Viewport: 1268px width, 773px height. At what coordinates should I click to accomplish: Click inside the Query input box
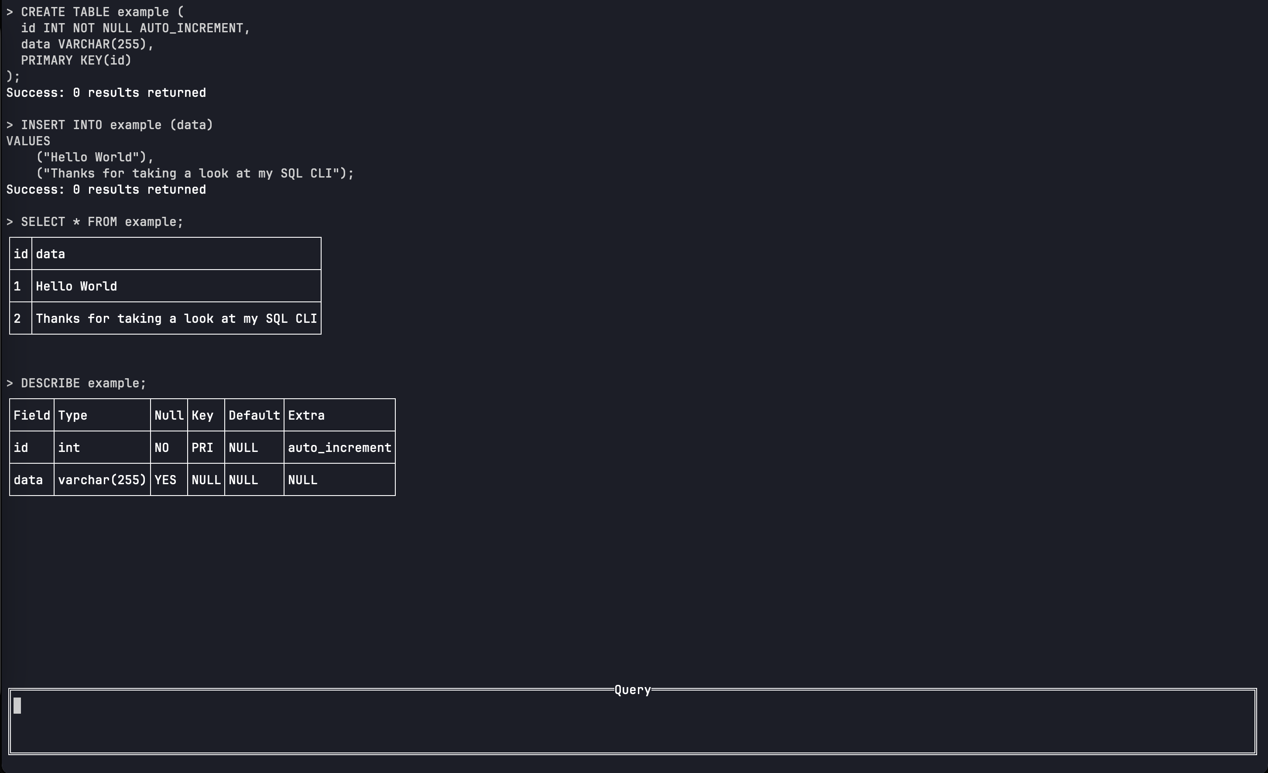pyautogui.click(x=632, y=722)
